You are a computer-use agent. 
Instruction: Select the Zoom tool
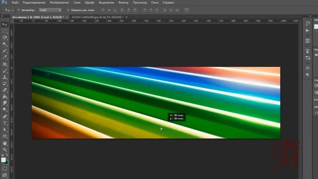[4, 150]
